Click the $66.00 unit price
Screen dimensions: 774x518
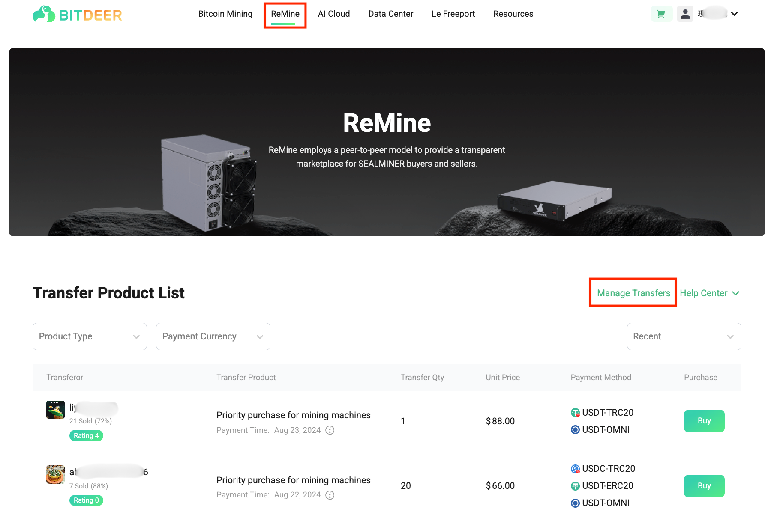coord(500,486)
